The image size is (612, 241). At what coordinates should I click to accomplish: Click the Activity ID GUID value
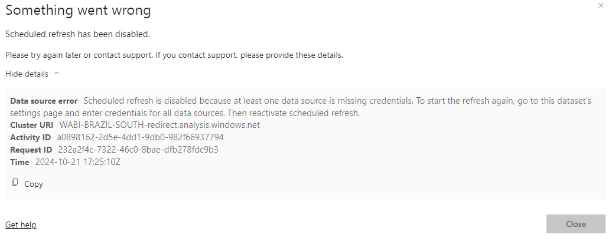coord(140,137)
